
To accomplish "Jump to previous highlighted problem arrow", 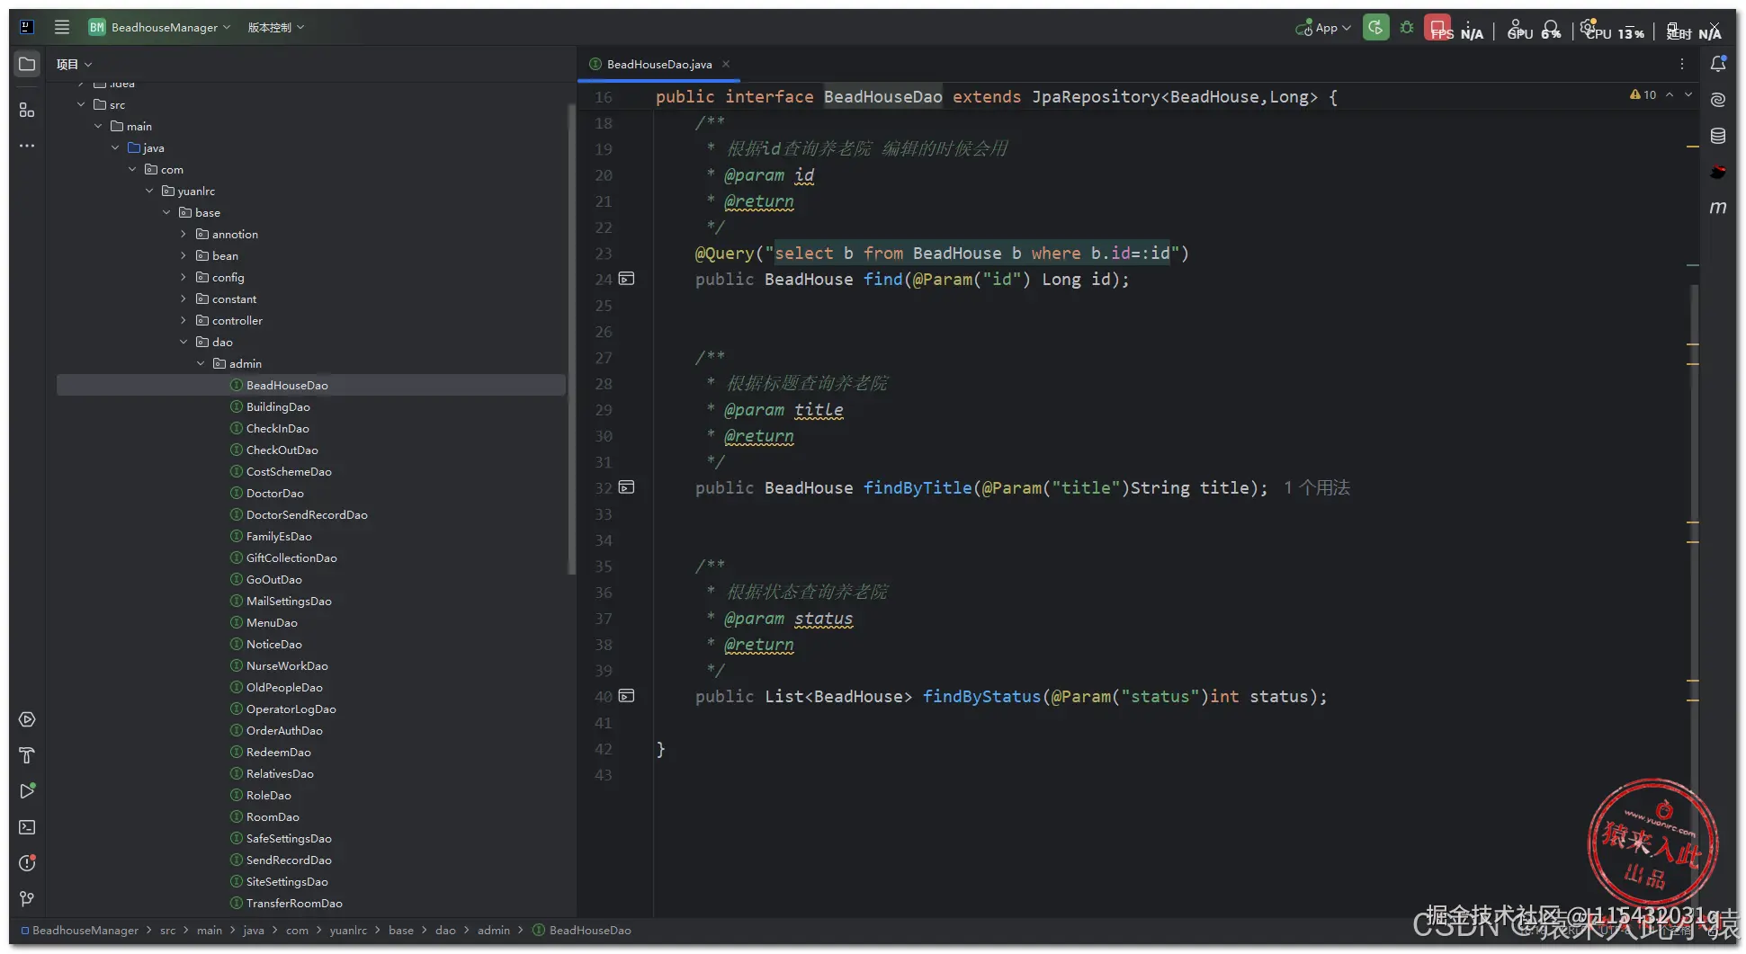I will pos(1670,94).
